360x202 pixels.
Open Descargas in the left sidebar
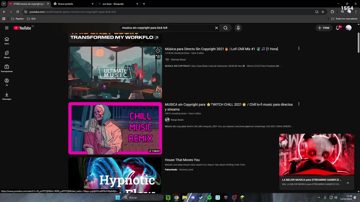7,96
